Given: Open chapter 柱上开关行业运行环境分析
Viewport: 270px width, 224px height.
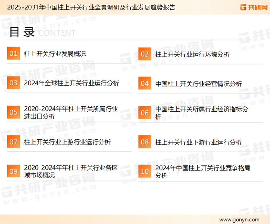Looking at the screenshot, I should [x=192, y=54].
